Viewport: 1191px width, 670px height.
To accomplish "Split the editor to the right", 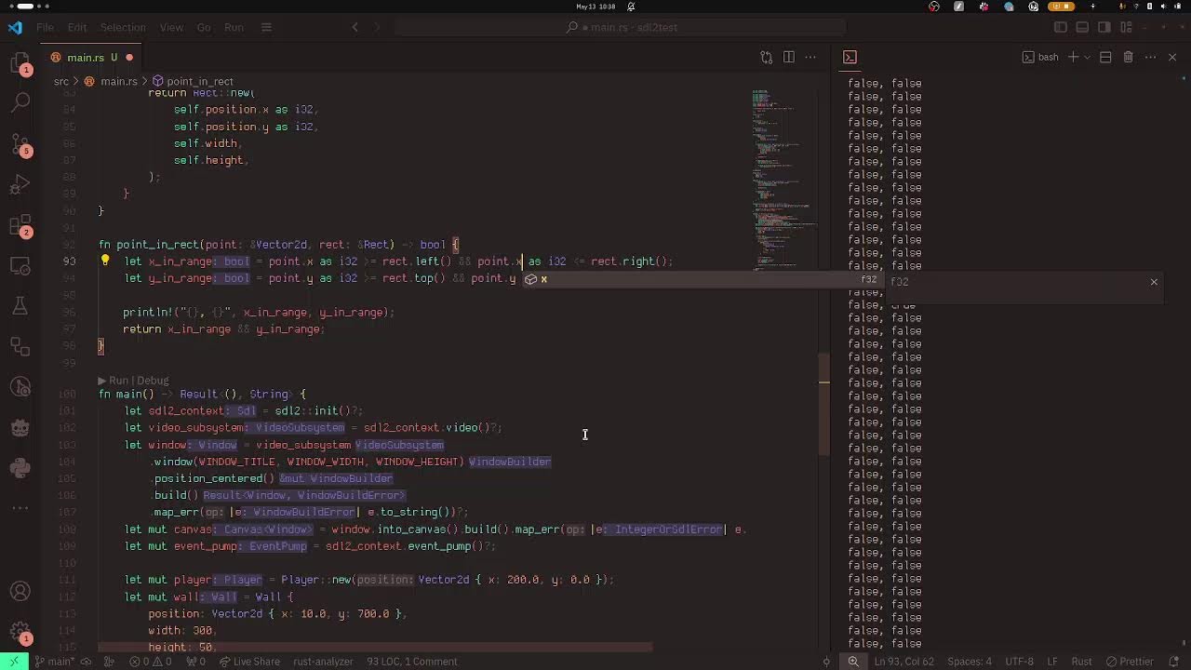I will point(788,57).
